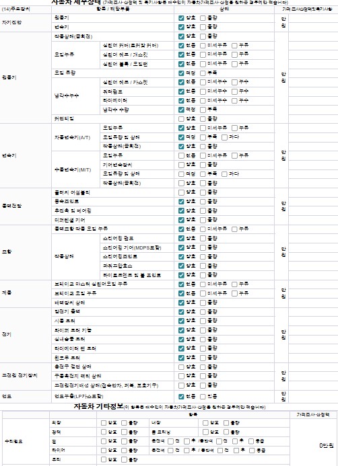The height and width of the screenshot is (466, 338).
Task: Check 양호 for 충전구 절연 상태
Action: tap(181, 367)
